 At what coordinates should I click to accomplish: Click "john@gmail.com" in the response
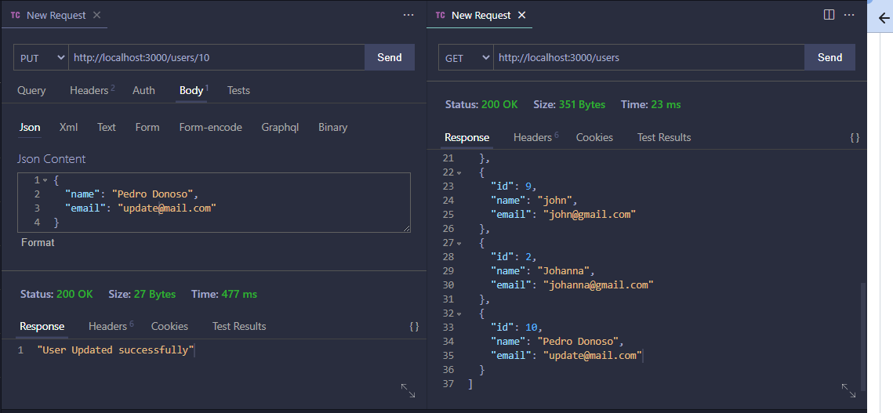click(x=589, y=214)
